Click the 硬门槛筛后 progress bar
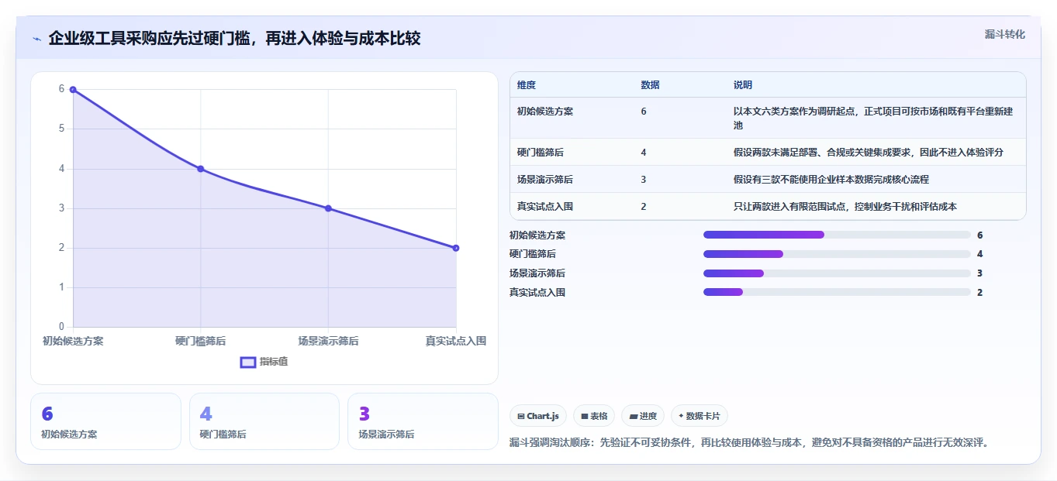Screen dimensions: 1057x481 [x=837, y=254]
